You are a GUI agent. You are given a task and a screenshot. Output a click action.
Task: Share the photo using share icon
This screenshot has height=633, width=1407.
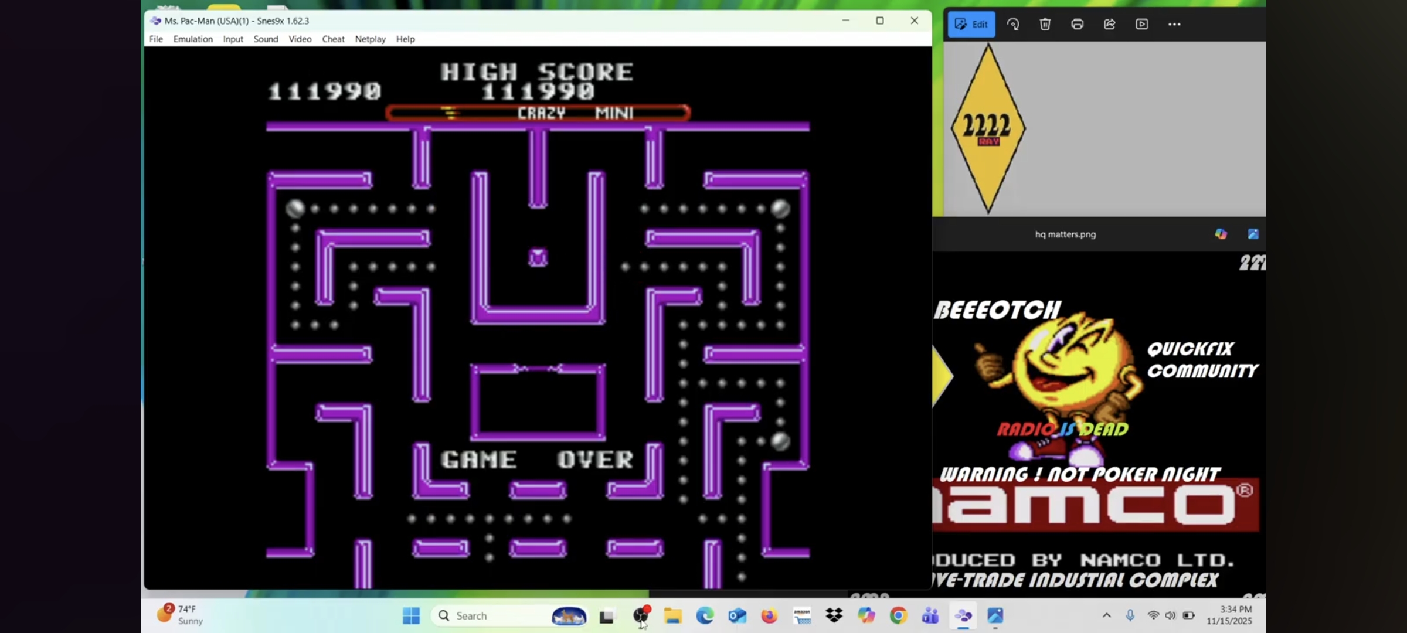point(1109,24)
